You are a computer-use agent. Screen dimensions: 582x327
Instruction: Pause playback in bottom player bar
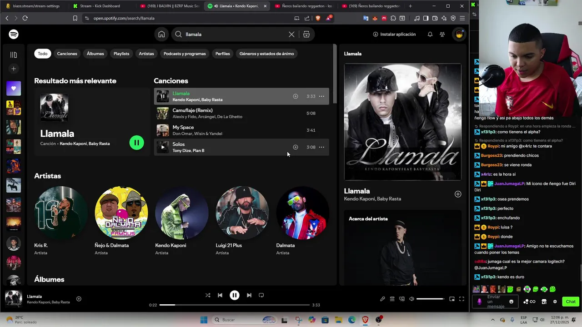[235, 295]
